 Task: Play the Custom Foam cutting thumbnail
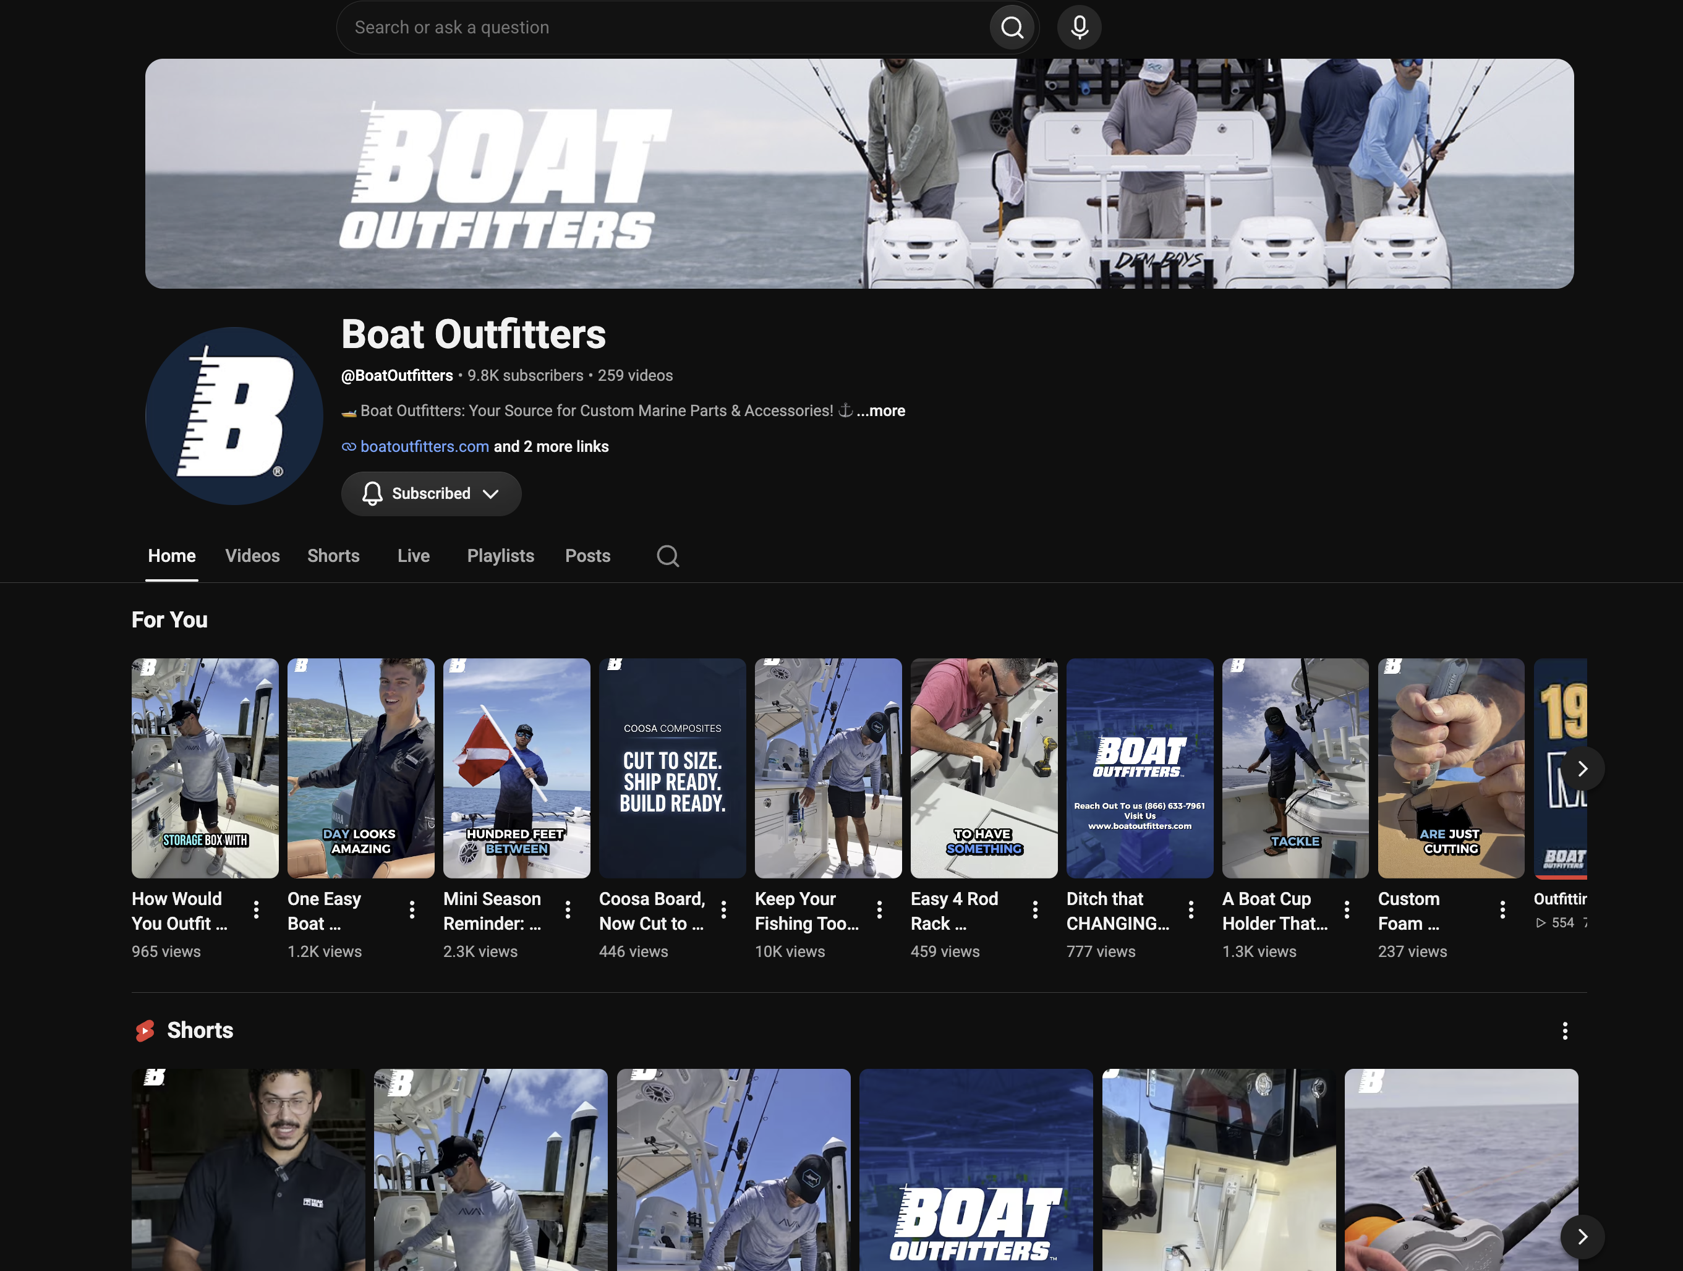[1451, 768]
